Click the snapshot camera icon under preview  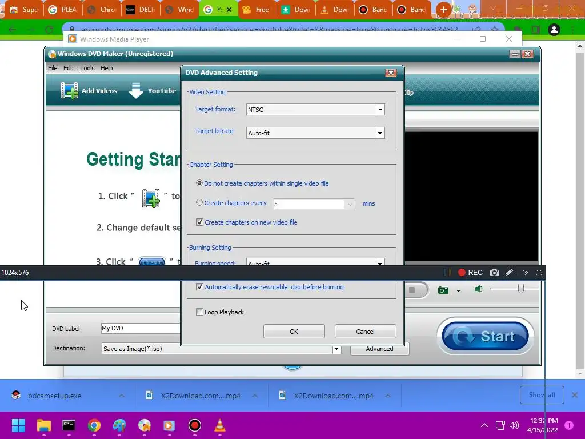pos(443,290)
